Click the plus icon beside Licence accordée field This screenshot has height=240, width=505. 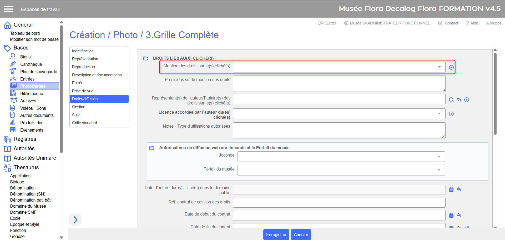click(451, 114)
